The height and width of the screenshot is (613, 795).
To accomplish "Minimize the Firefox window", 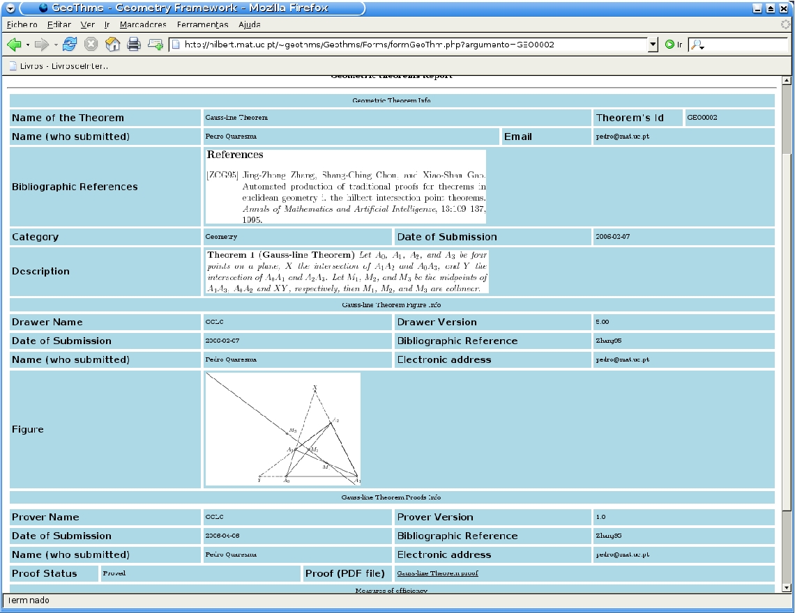I will click(757, 8).
